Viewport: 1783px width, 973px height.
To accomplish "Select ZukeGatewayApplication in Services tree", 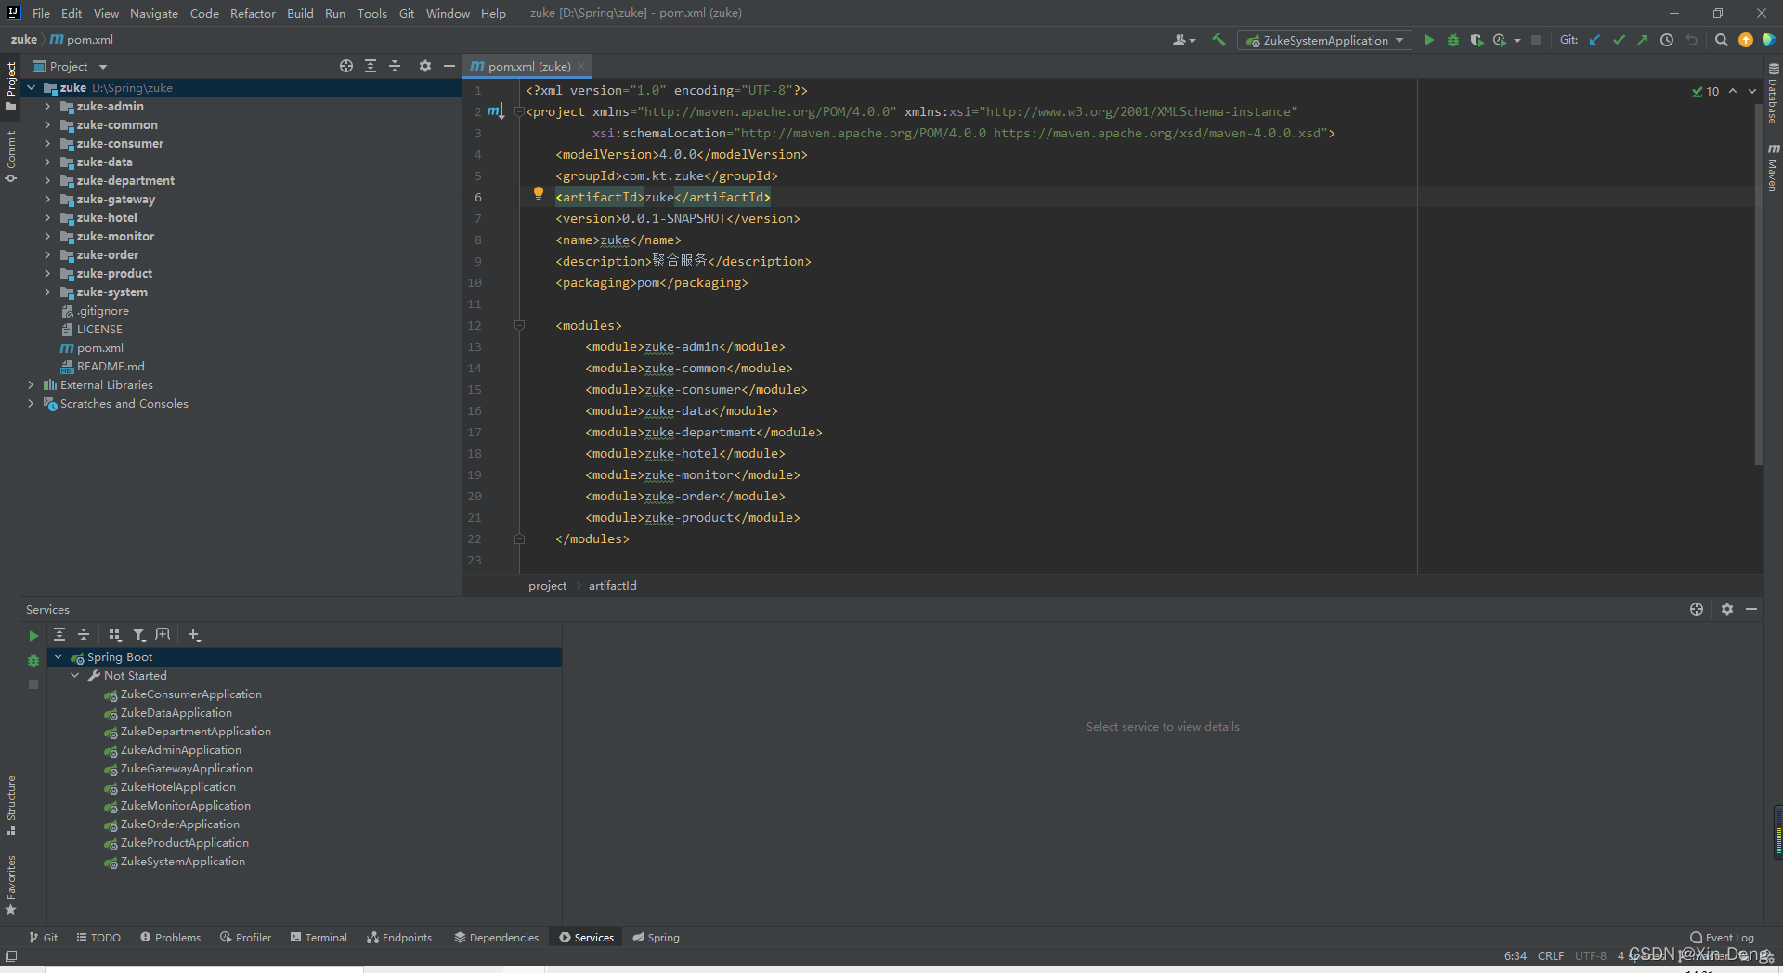I will coord(187,769).
